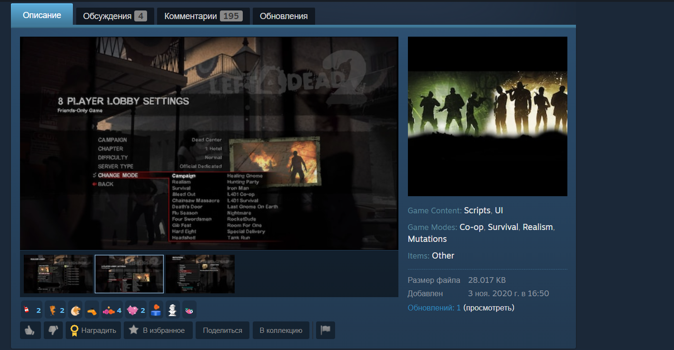Filter by the Realism game mode

(538, 227)
